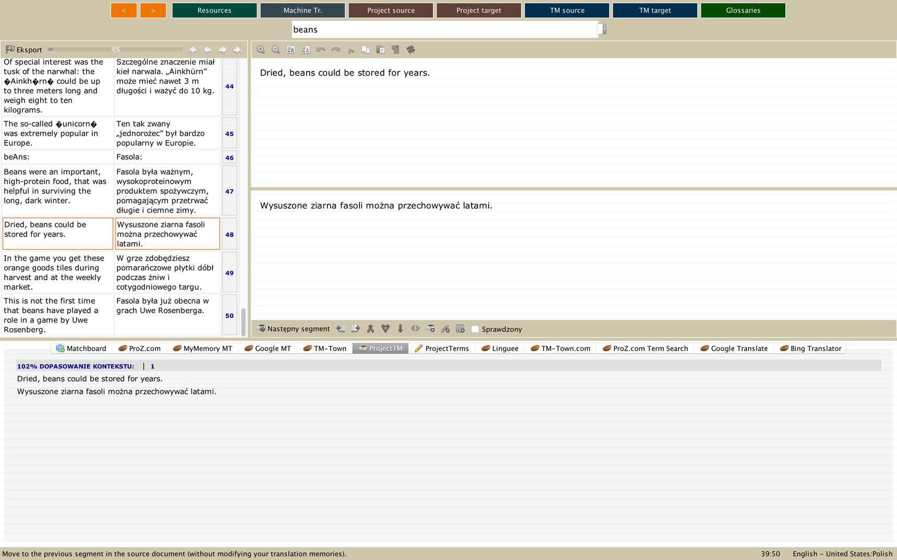Screen dimensions: 897x560
Task: Click the merge segments icon
Action: pos(370,329)
